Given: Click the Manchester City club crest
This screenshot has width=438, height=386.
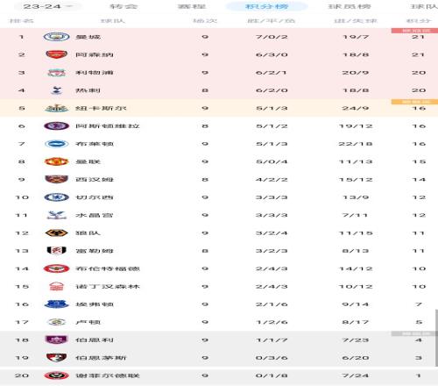Looking at the screenshot, I should pos(56,37).
